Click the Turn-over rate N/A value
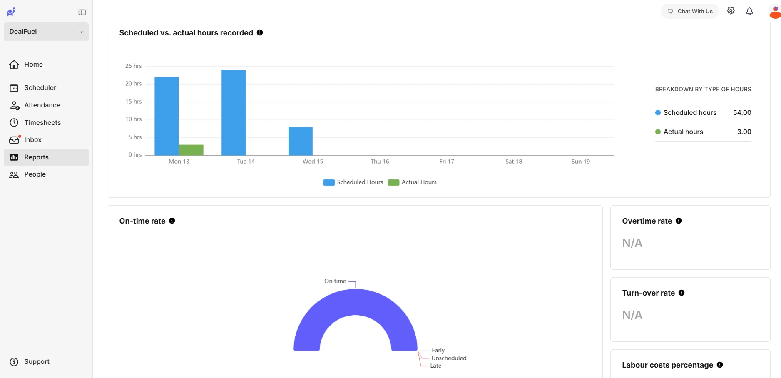Screen dimensions: 781x378 coord(632,315)
